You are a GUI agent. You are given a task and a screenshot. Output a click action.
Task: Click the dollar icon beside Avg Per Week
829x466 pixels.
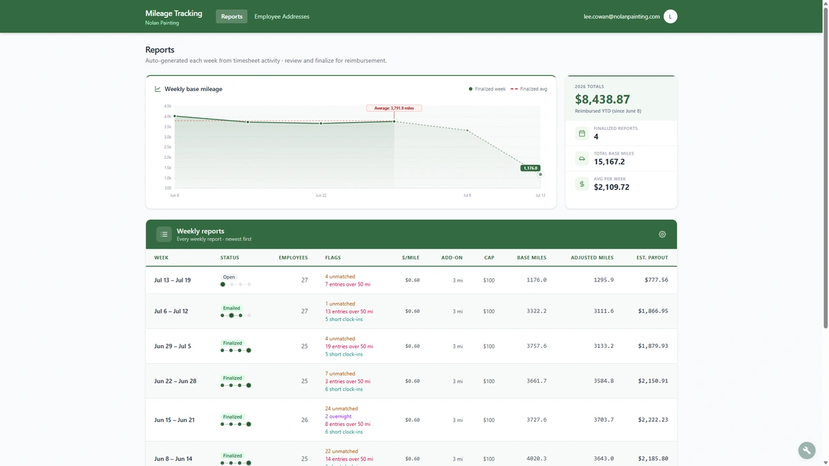[x=582, y=184]
